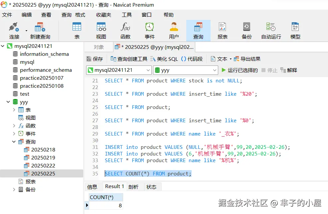The height and width of the screenshot is (214, 328).
Task: Open the User (用户) toolbar icon
Action: [174, 31]
